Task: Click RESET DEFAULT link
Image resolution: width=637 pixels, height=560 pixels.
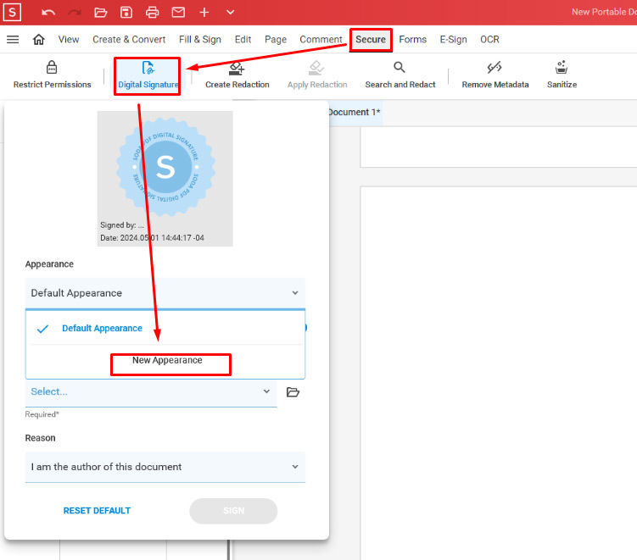Action: 97,511
